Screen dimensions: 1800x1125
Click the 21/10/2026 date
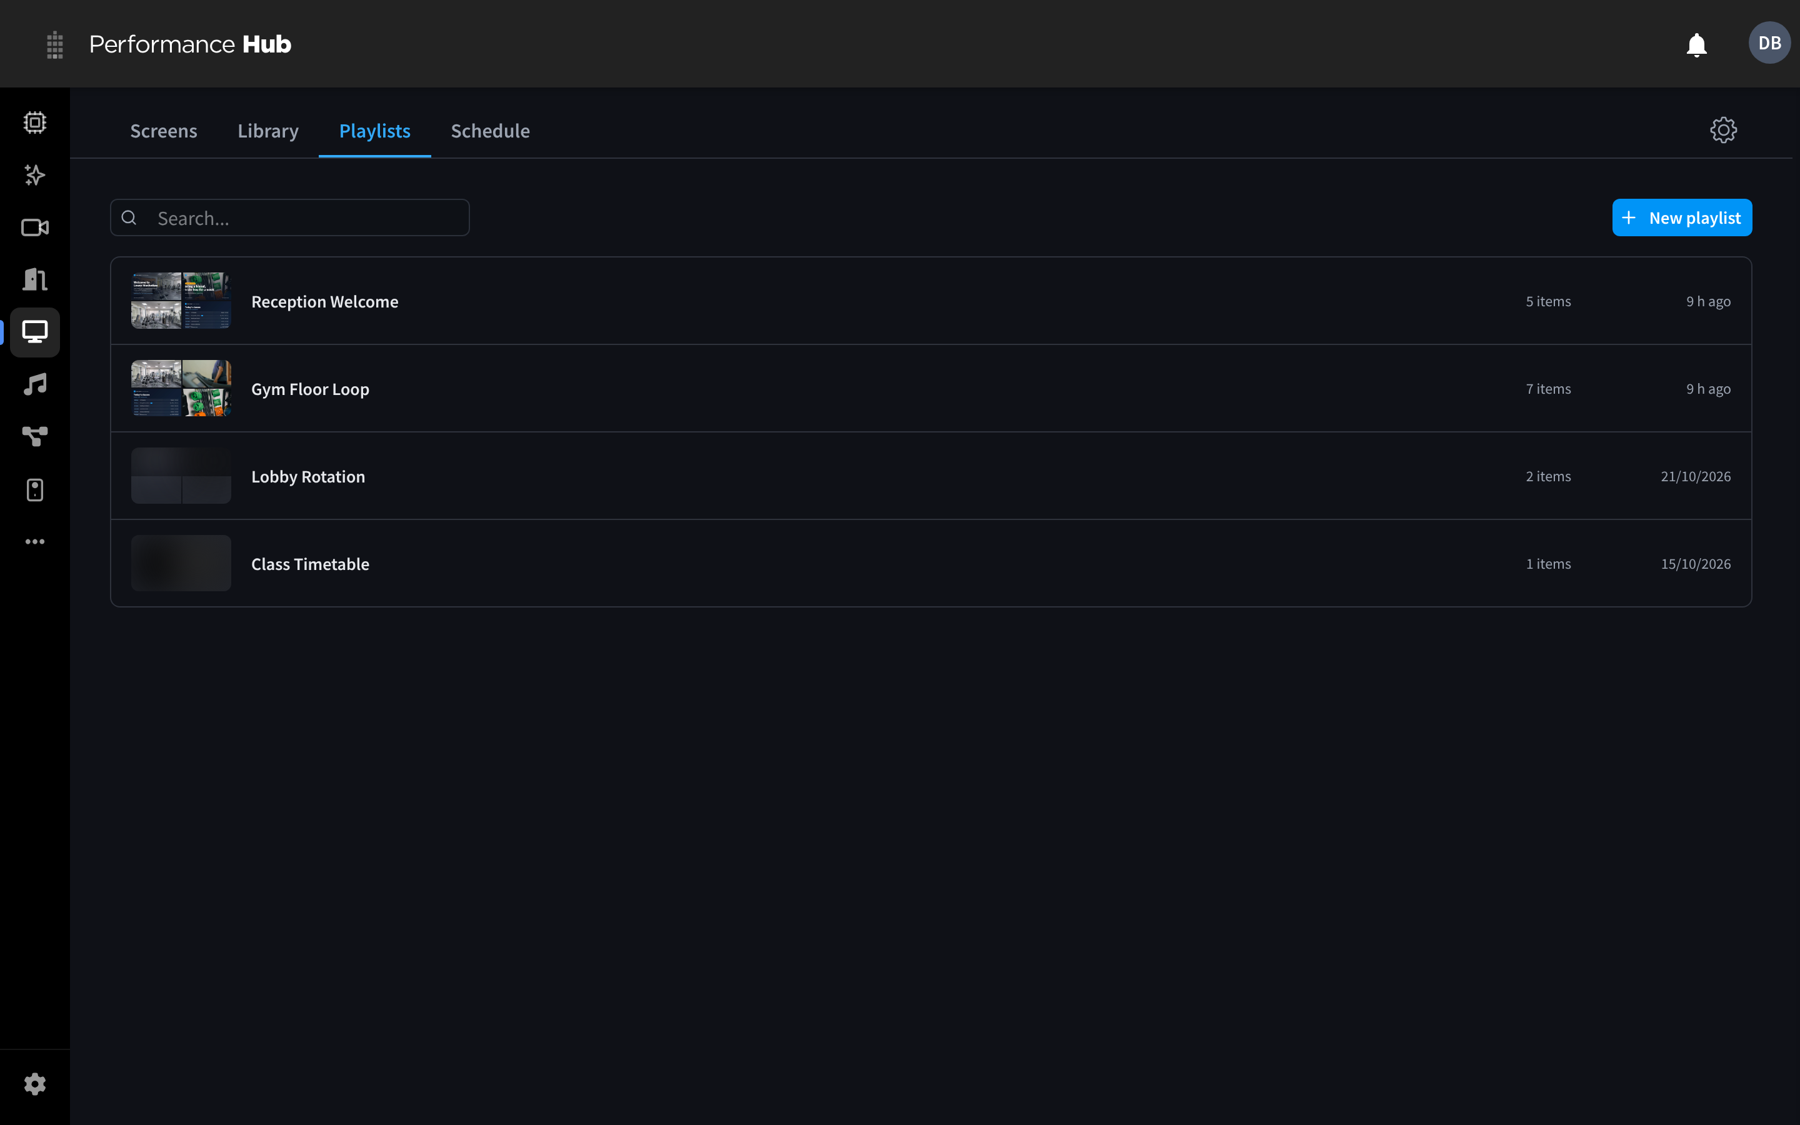pos(1695,476)
